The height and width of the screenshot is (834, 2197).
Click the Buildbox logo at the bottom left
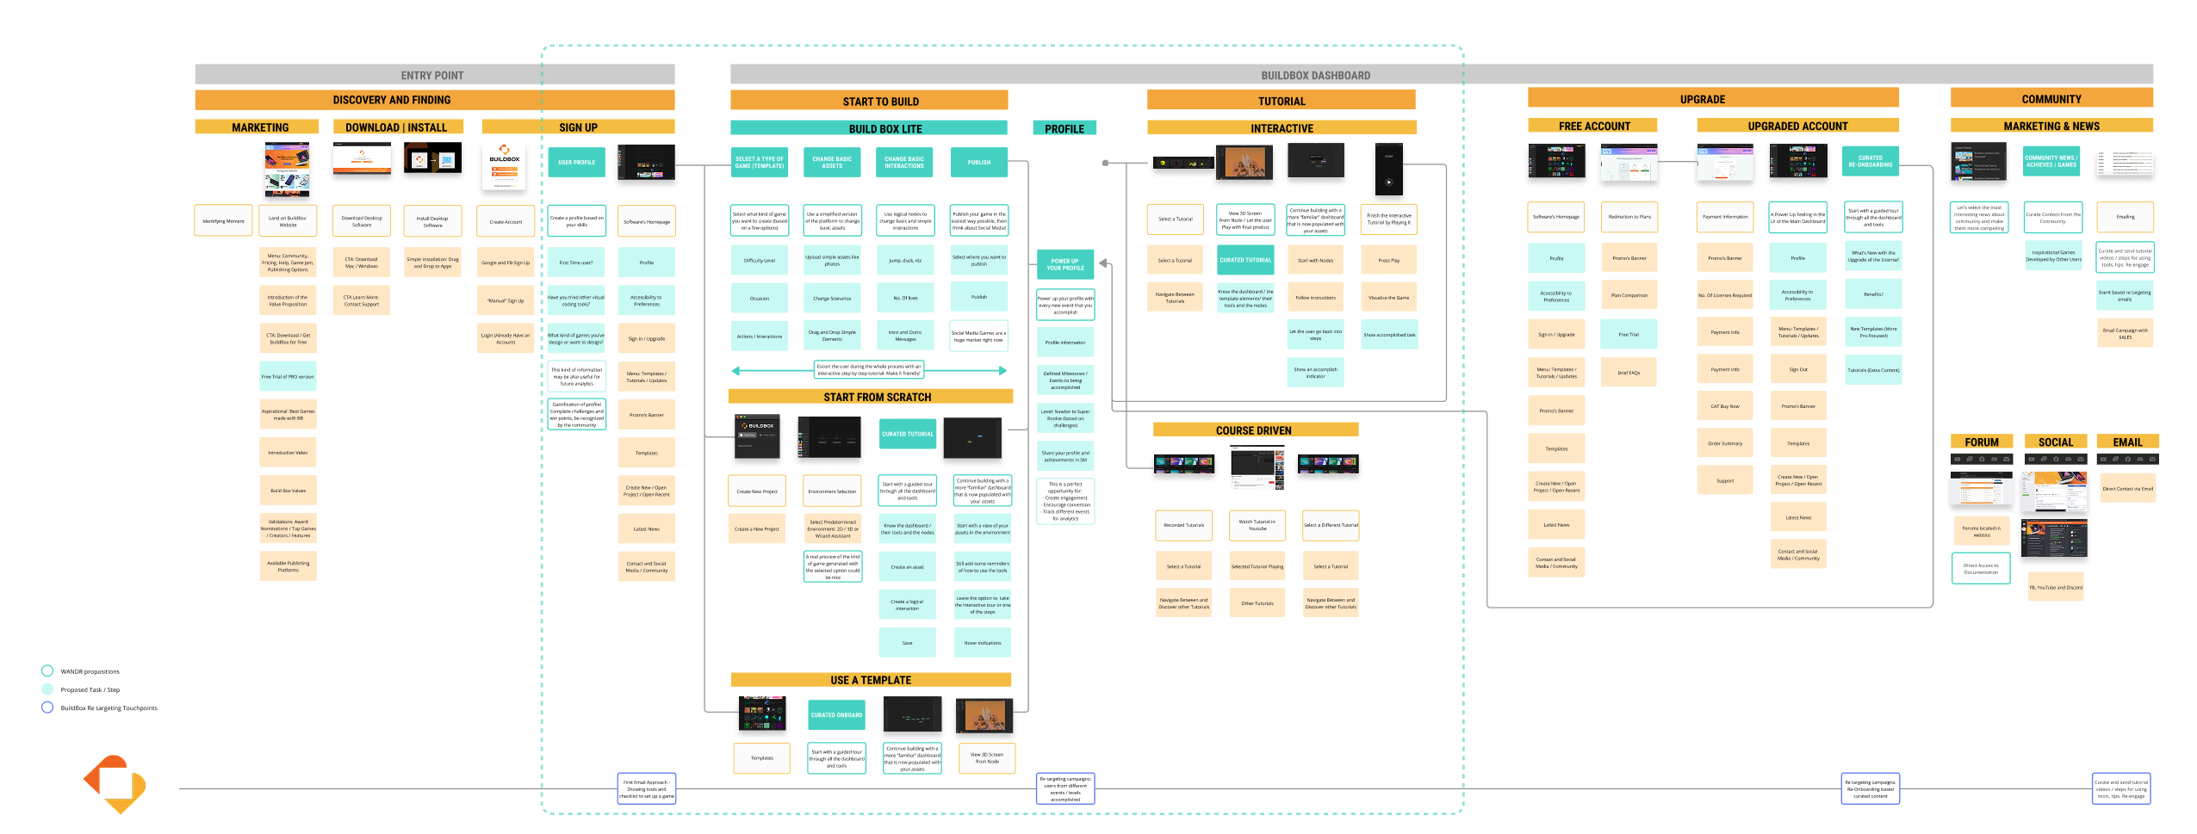click(x=115, y=783)
